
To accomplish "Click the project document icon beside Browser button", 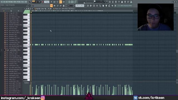I will 103,6.
